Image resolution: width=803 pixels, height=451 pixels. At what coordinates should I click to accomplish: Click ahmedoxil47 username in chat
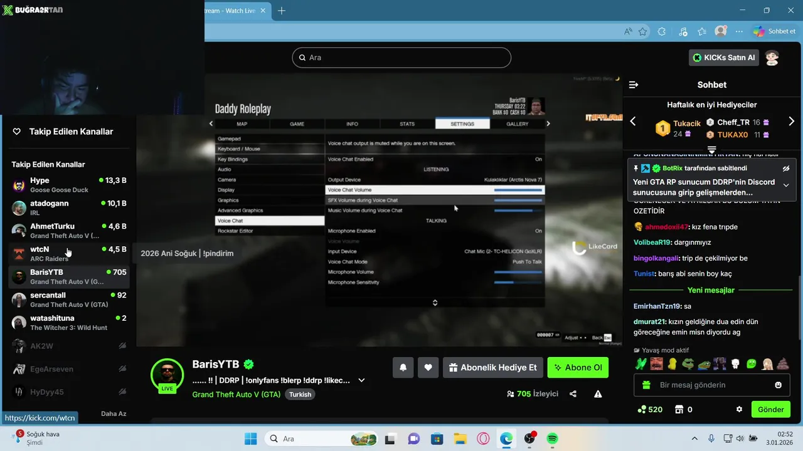tap(666, 227)
